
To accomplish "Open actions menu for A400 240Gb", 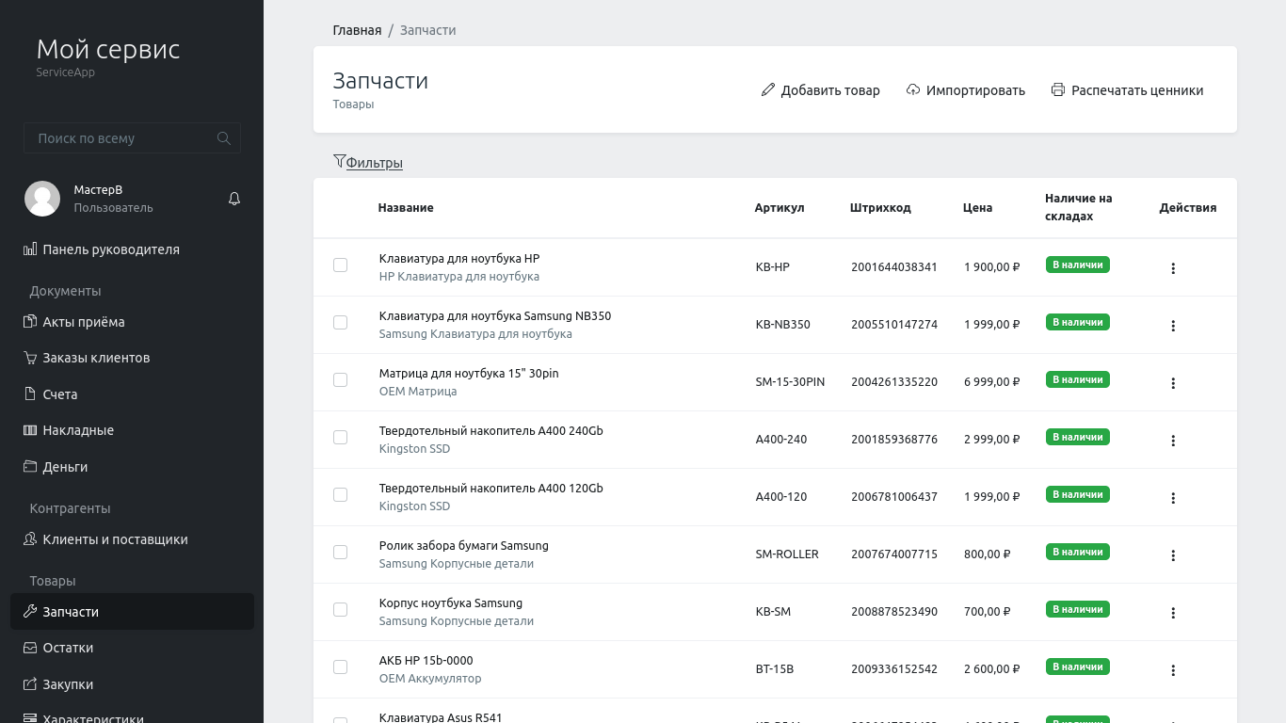I will point(1173,441).
